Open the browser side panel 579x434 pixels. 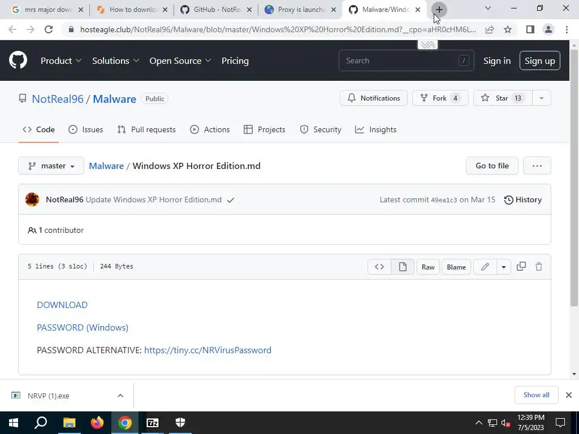[x=530, y=29]
